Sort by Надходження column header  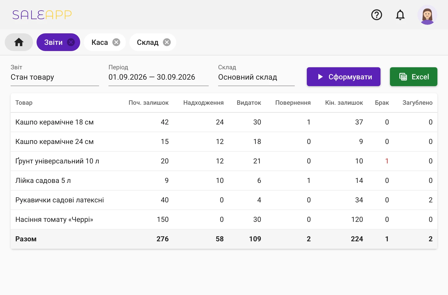(x=203, y=103)
